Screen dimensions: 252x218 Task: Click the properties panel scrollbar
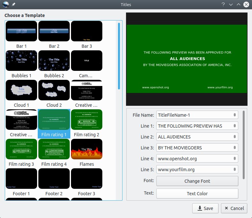243,144
